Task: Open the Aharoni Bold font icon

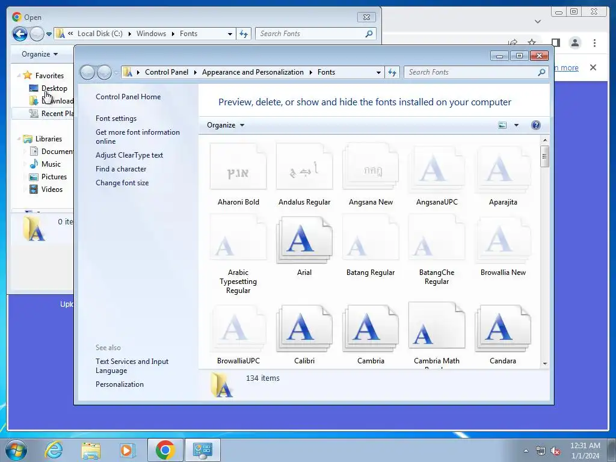Action: pyautogui.click(x=238, y=166)
